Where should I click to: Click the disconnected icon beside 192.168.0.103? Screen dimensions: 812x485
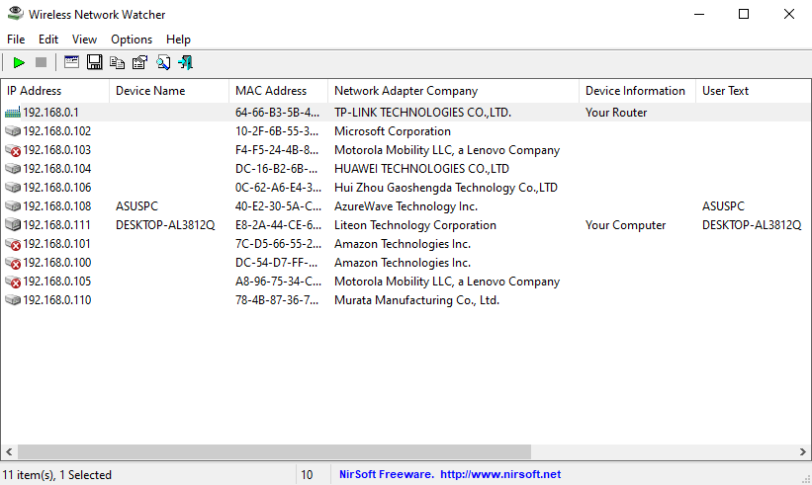pos(13,150)
